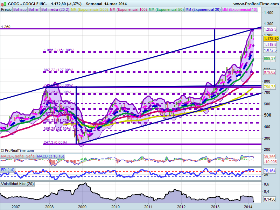The height and width of the screenshot is (210, 280).
Task: Click the 247,3 (0.00%) Fibonacci label
Action: pyautogui.click(x=55, y=142)
